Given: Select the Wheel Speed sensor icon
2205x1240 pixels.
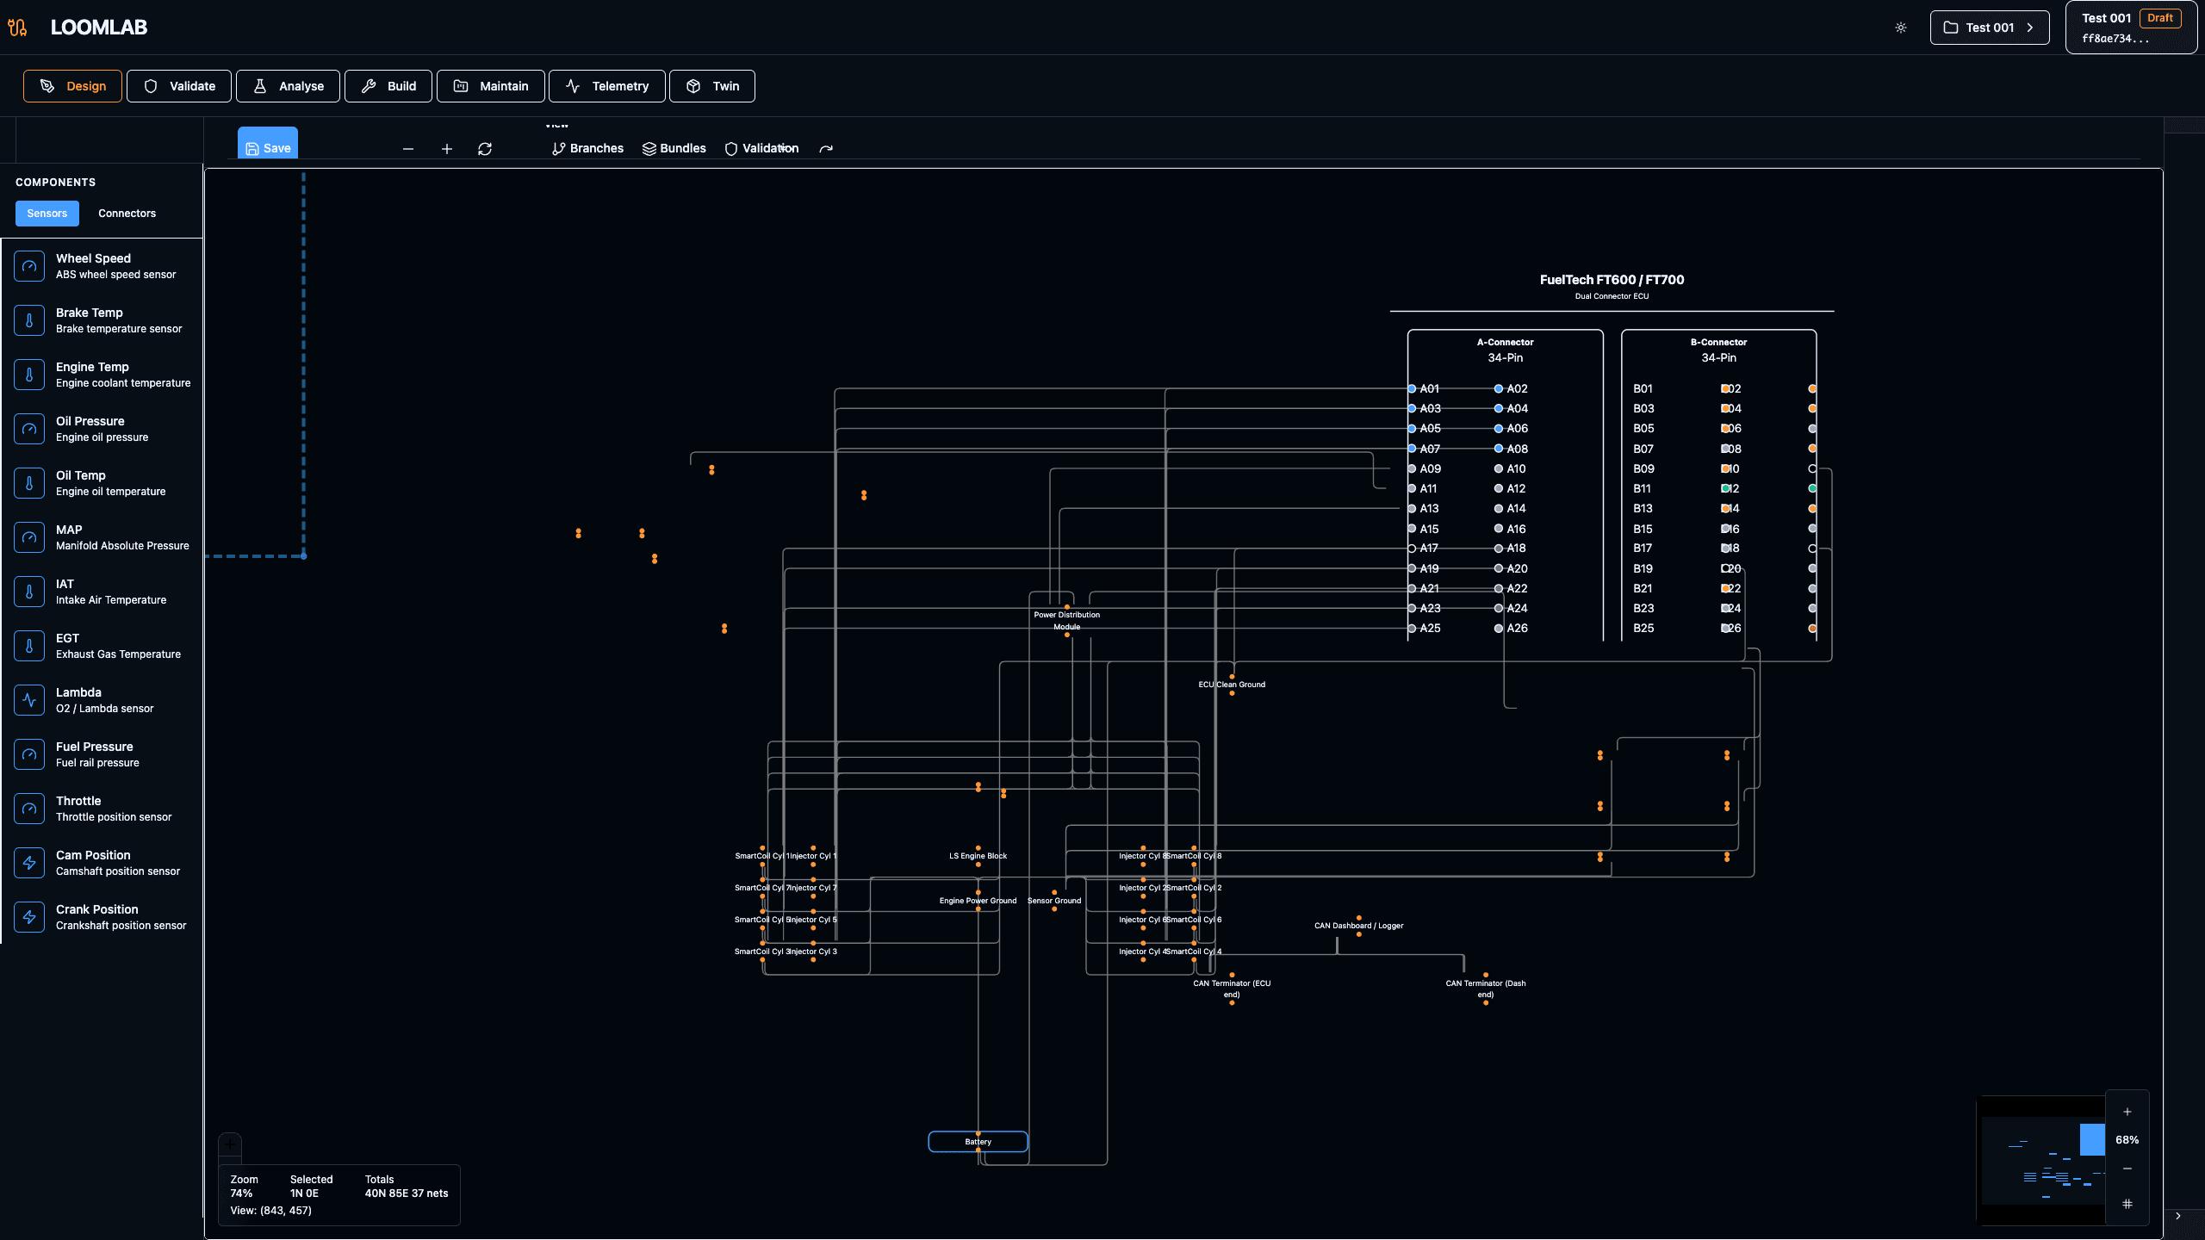Looking at the screenshot, I should click(29, 265).
